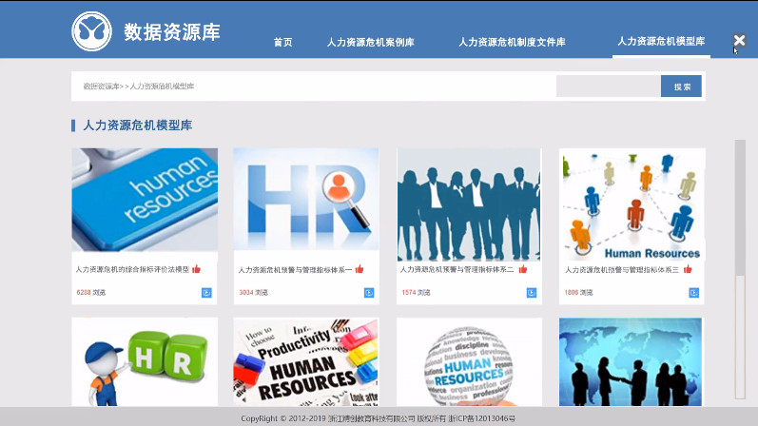Open the keyboard human resources thumbnail

point(145,201)
